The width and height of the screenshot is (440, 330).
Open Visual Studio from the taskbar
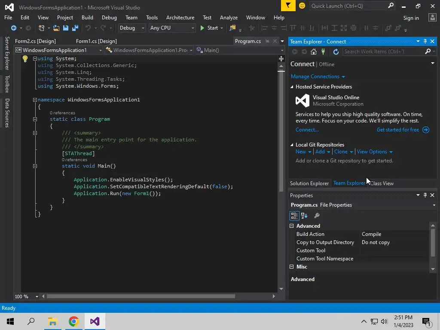pyautogui.click(x=95, y=321)
